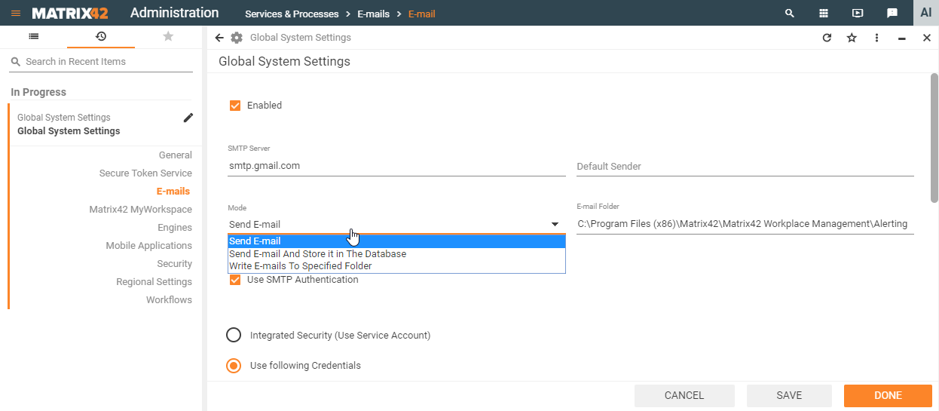Click the SAVE button
This screenshot has height=411, width=939.
(789, 396)
